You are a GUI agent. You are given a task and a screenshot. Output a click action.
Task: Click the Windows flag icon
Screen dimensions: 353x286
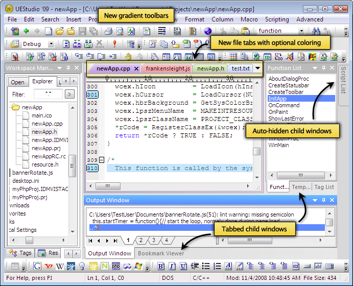coord(138,266)
